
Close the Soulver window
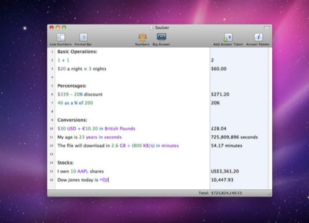point(52,27)
